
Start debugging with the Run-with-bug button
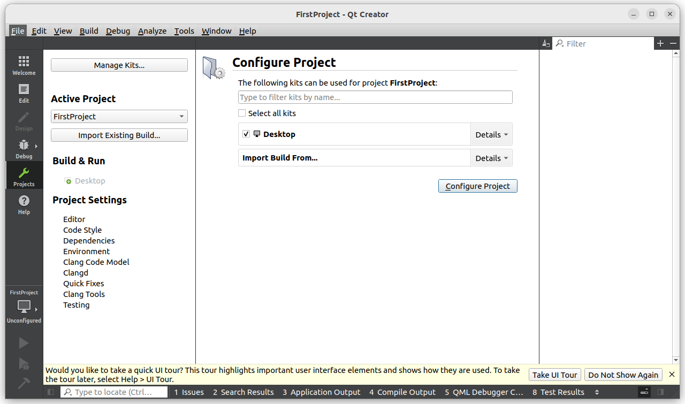pos(24,363)
